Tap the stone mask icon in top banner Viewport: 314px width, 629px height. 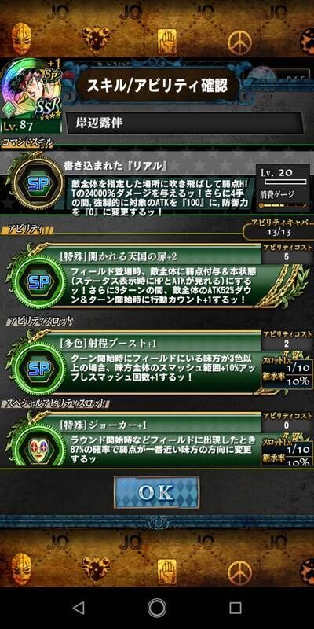click(21, 37)
